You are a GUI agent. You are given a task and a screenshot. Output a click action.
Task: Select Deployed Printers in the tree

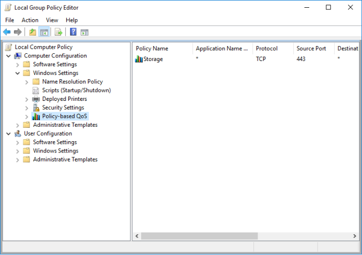[64, 99]
